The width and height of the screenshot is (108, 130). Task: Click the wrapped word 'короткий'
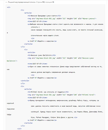pyautogui.click(x=10, y=103)
